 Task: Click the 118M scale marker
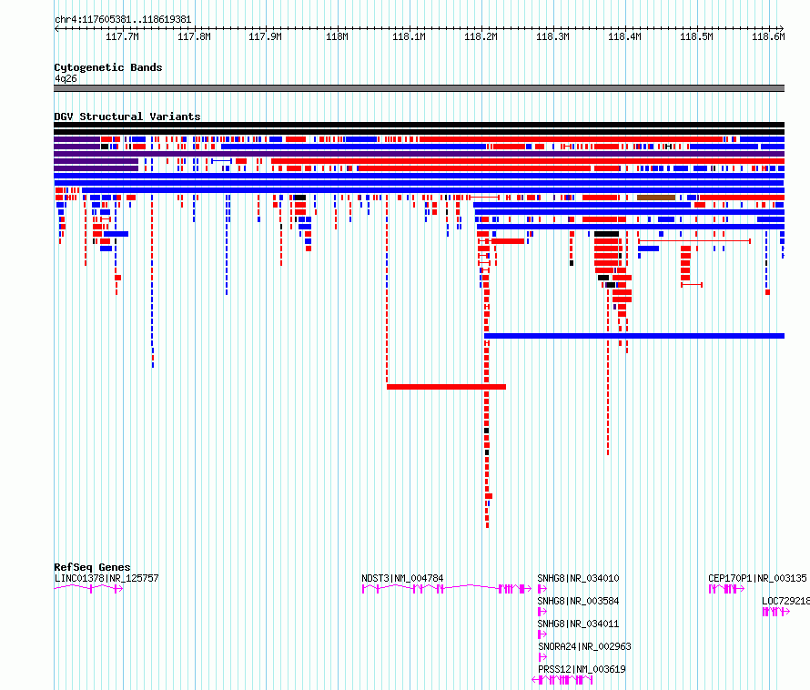338,36
